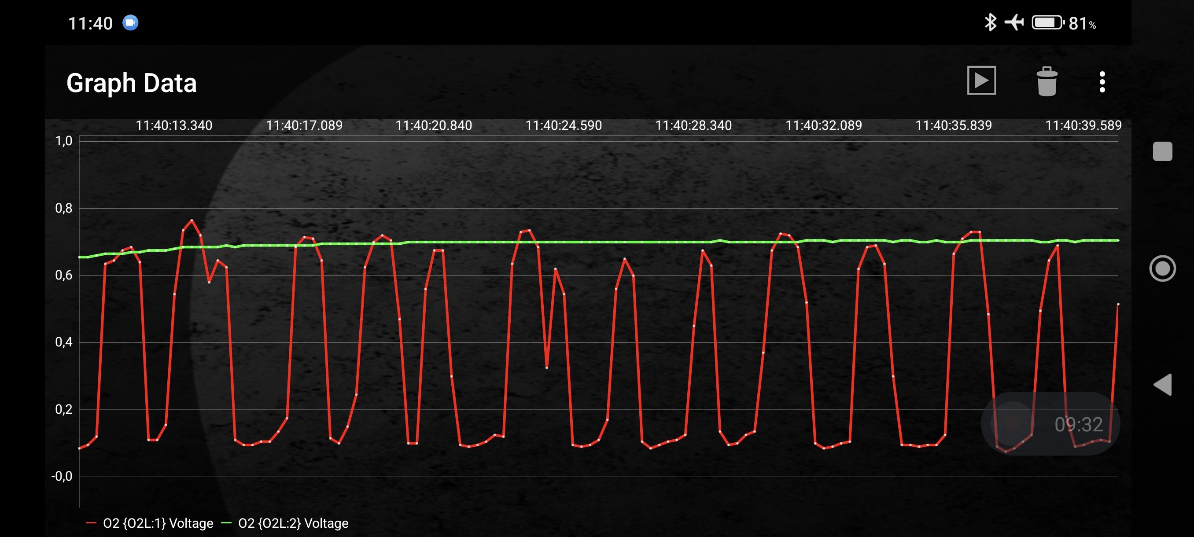
Task: Tap the screen recording indicator in status bar
Action: [130, 23]
